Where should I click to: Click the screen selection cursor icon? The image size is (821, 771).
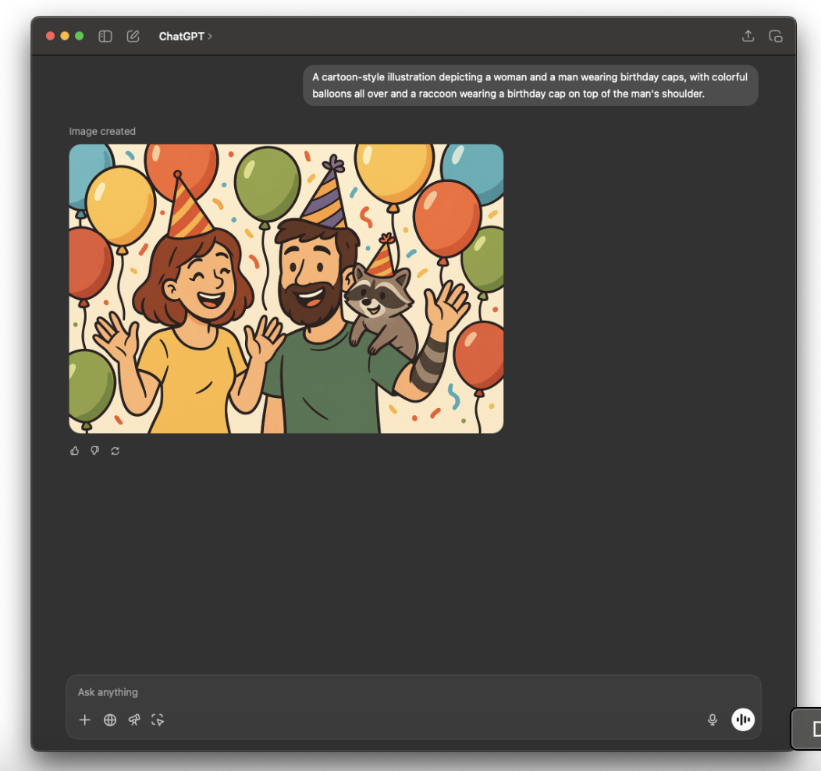pos(158,719)
